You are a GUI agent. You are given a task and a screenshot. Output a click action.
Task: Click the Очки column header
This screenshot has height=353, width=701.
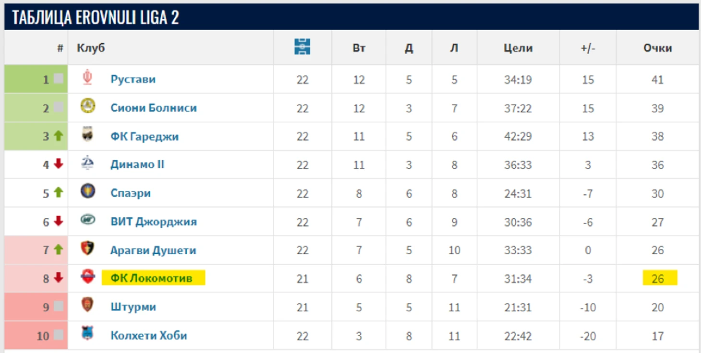657,48
